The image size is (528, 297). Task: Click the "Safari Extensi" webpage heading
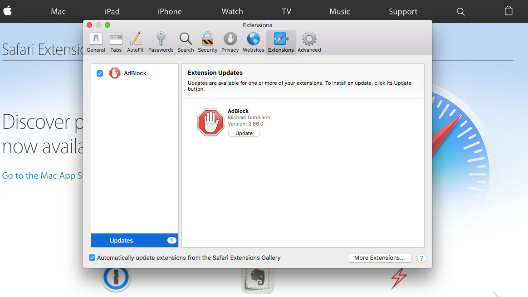click(43, 49)
